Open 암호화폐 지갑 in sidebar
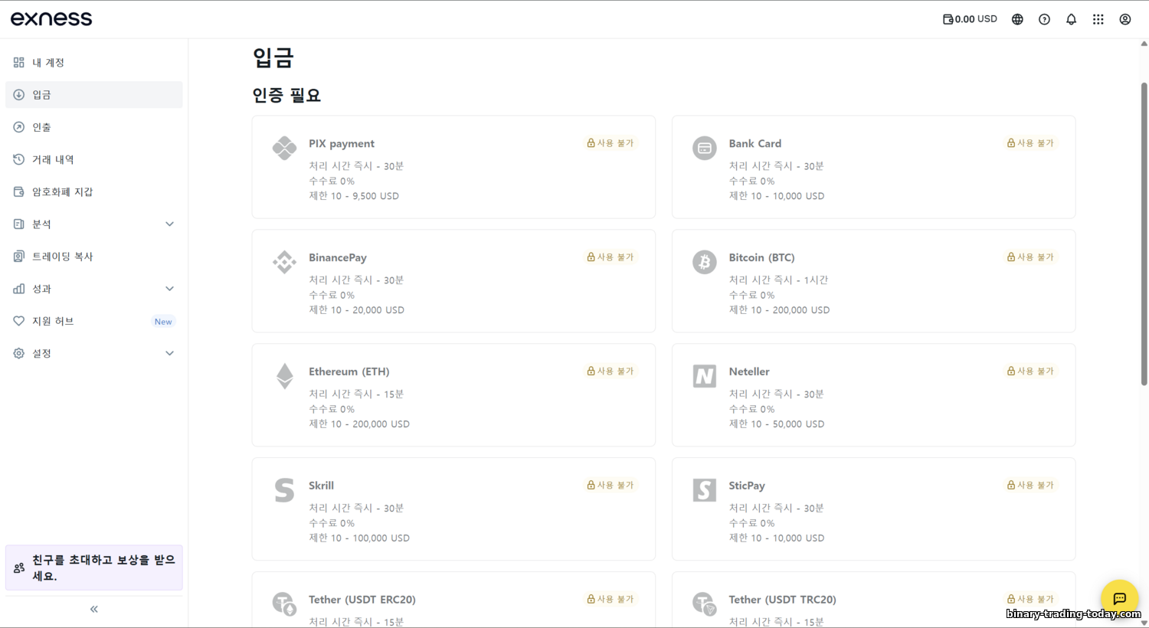Screen dimensions: 1149x628 pos(62,191)
